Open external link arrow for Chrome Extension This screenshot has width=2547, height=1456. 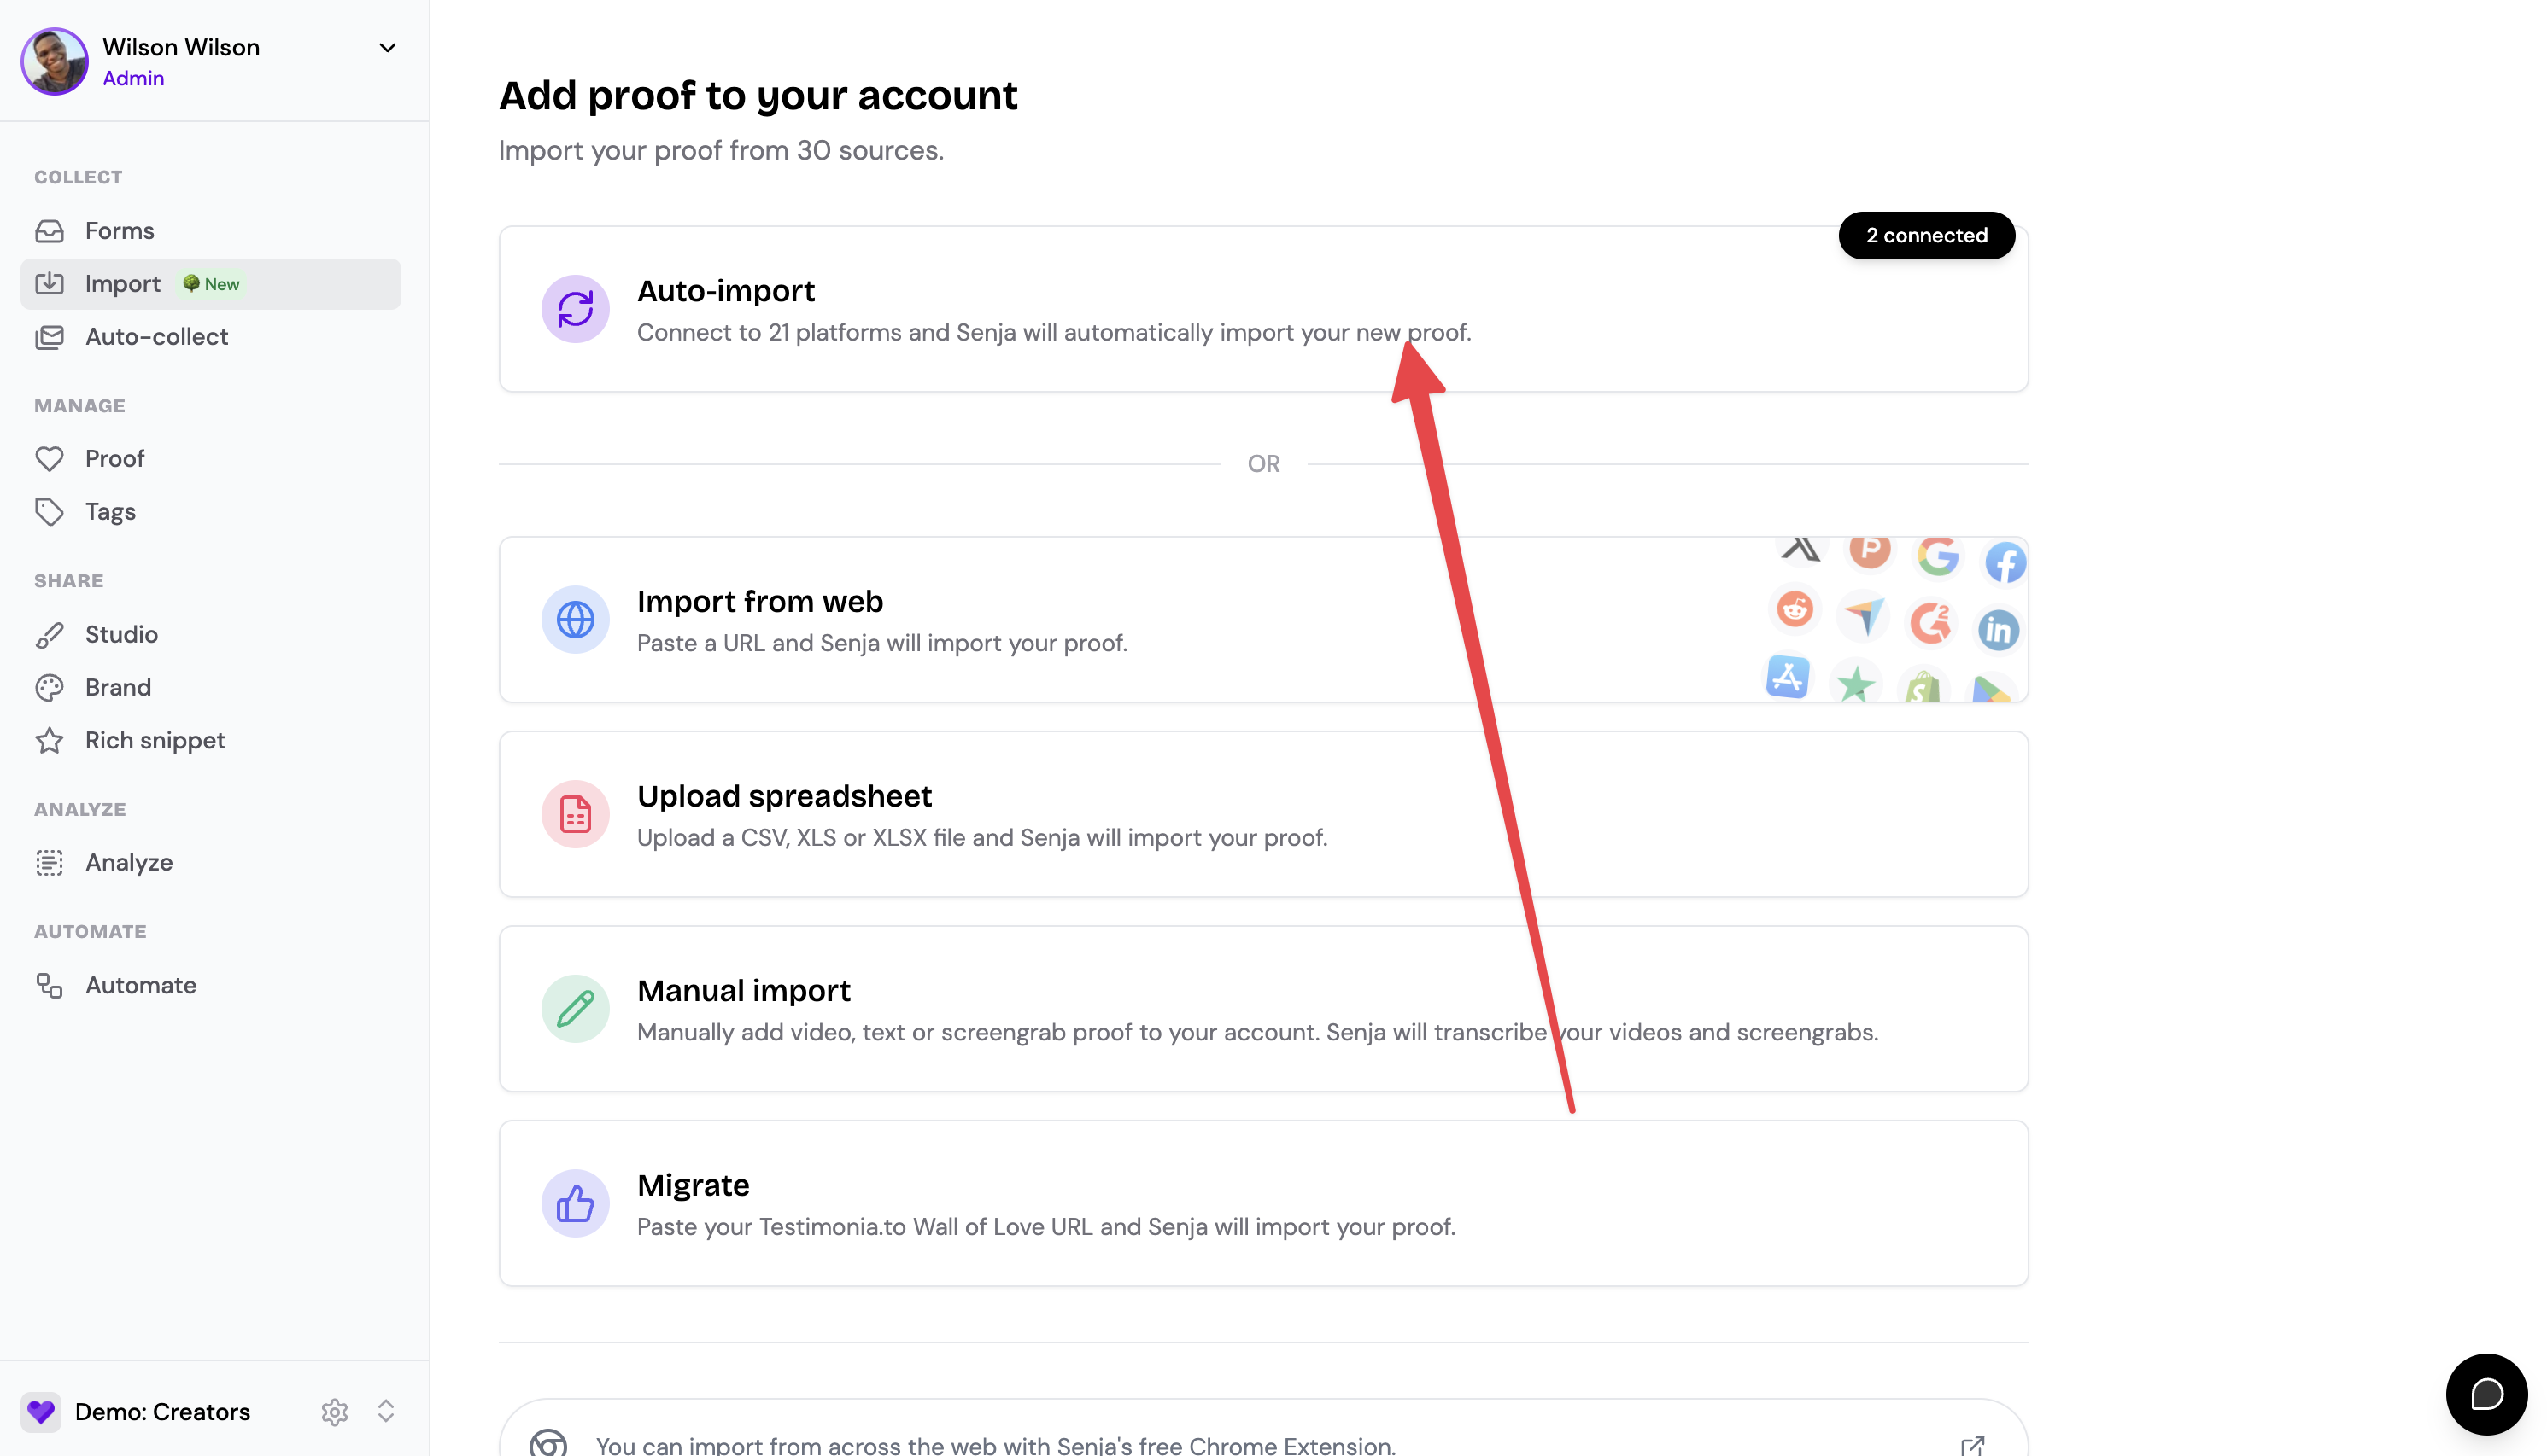tap(1972, 1445)
